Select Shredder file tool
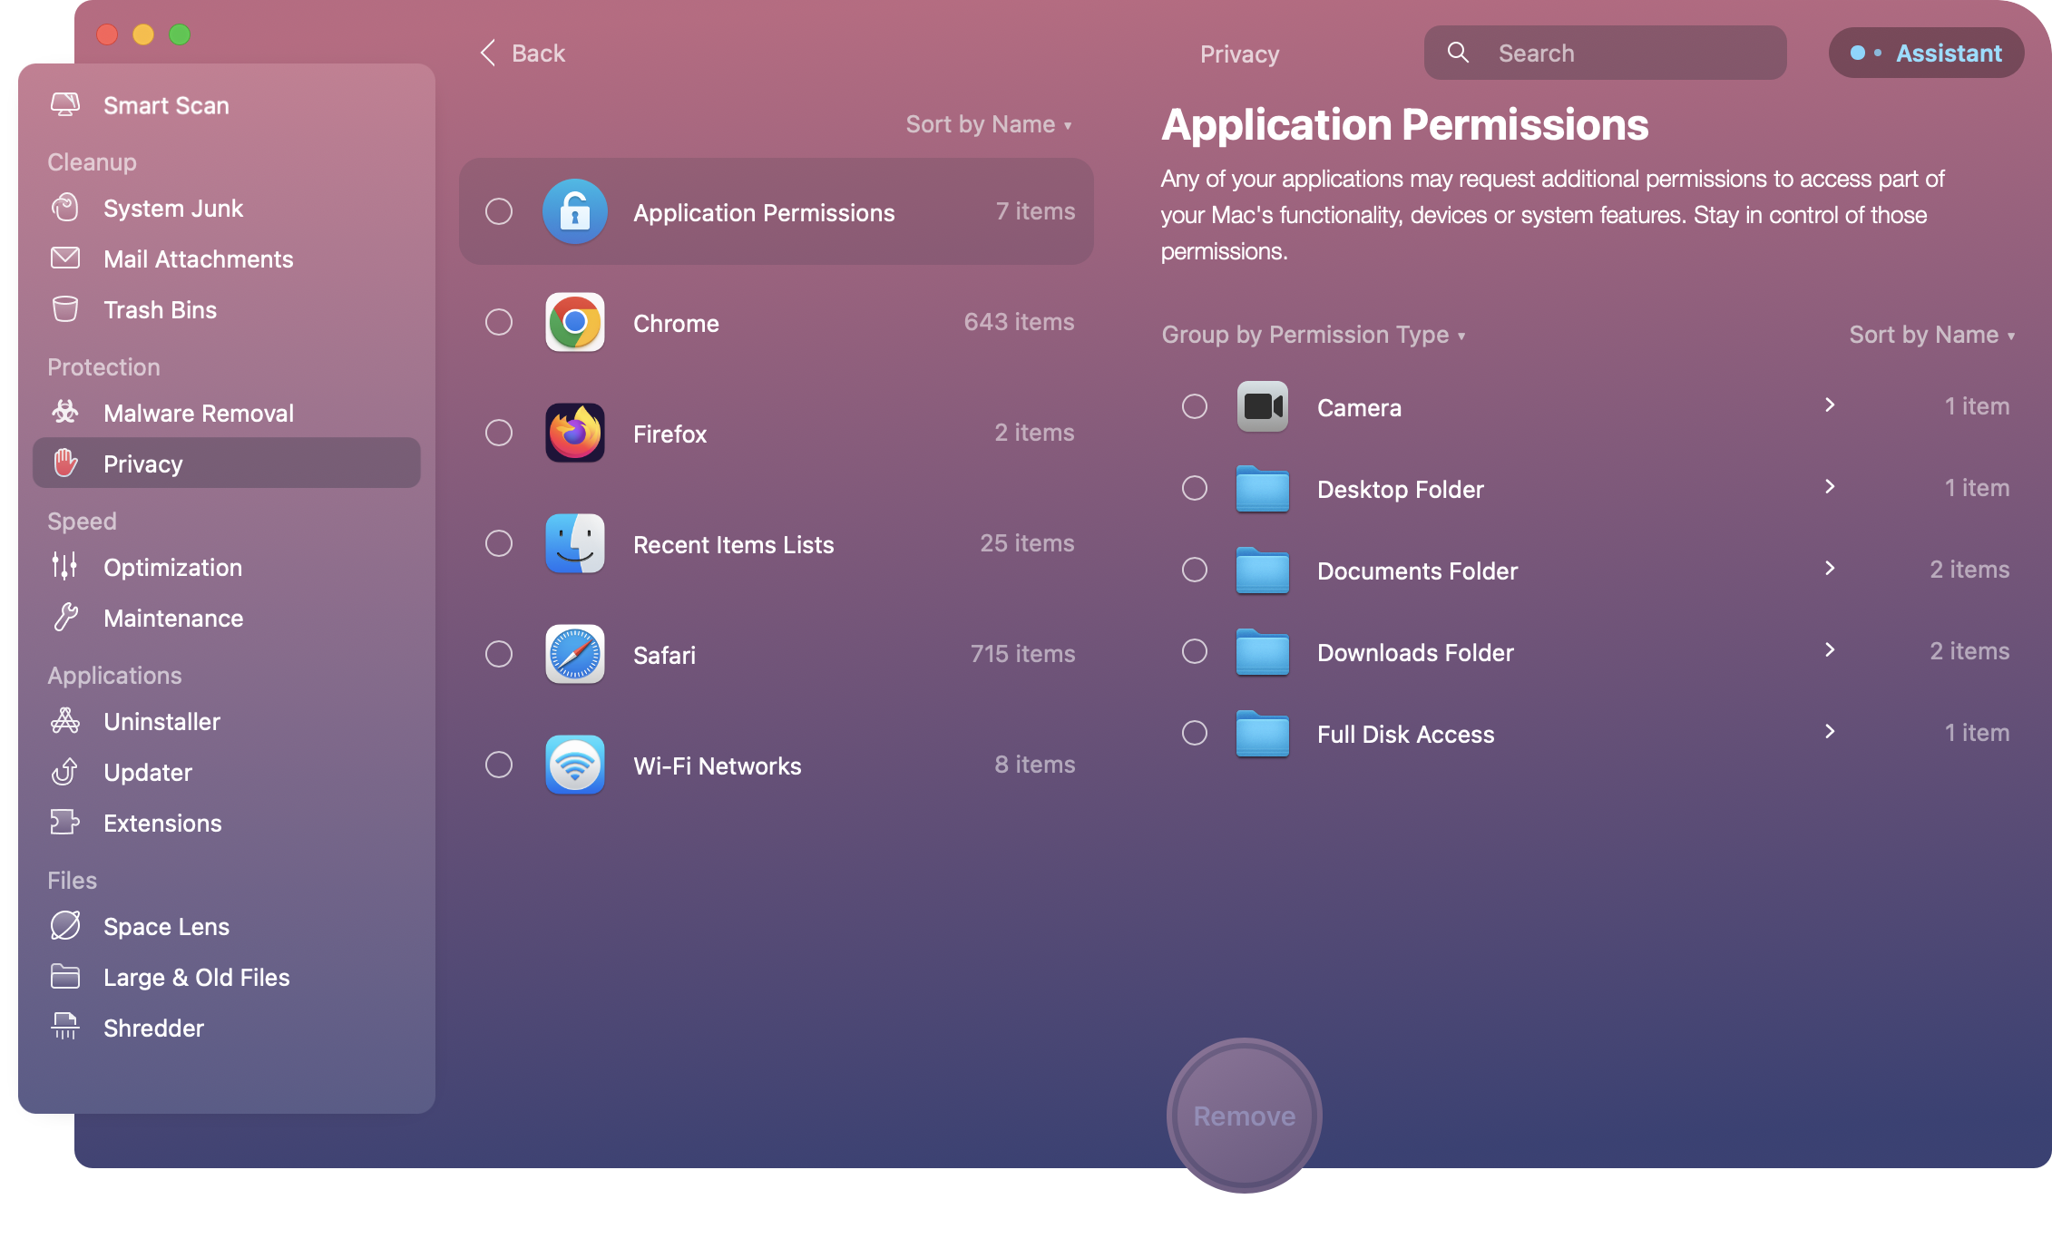 pos(154,1027)
